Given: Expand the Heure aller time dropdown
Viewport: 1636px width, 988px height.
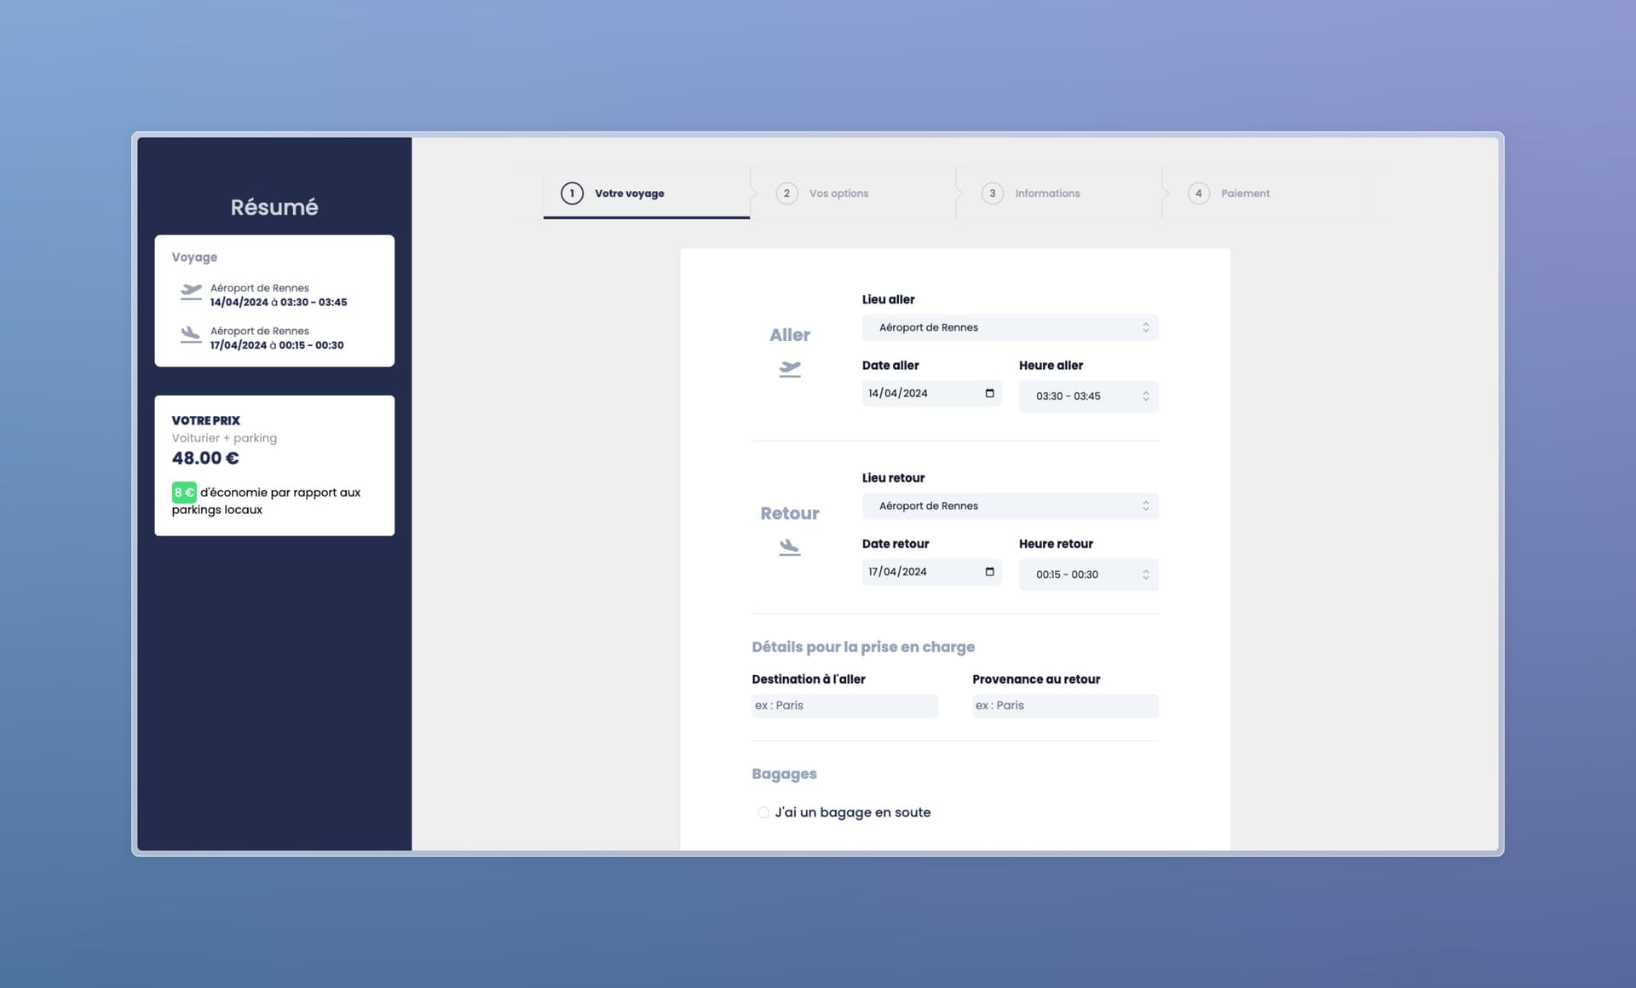Looking at the screenshot, I should tap(1088, 396).
